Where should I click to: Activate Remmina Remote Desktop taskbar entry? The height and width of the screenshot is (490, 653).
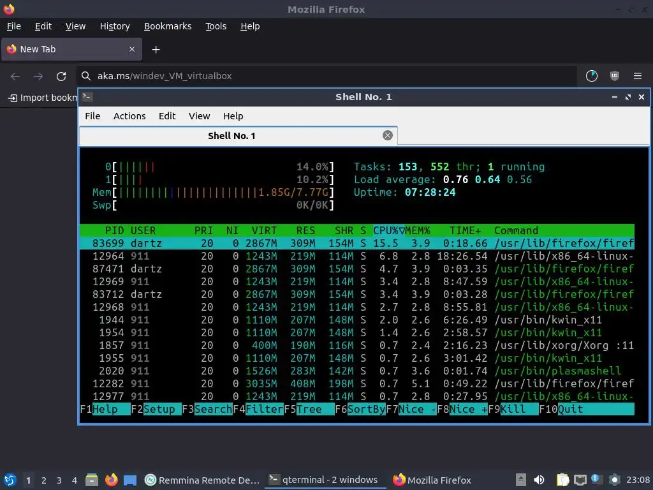[202, 480]
